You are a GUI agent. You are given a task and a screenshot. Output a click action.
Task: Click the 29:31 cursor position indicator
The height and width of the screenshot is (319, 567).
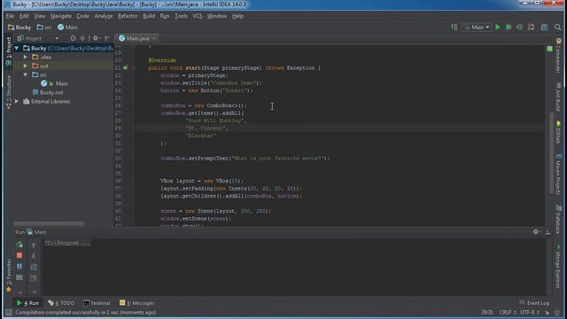(x=487, y=312)
